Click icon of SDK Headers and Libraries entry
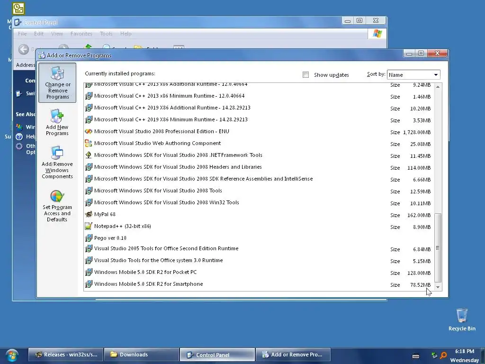The height and width of the screenshot is (364, 485). [x=89, y=167]
